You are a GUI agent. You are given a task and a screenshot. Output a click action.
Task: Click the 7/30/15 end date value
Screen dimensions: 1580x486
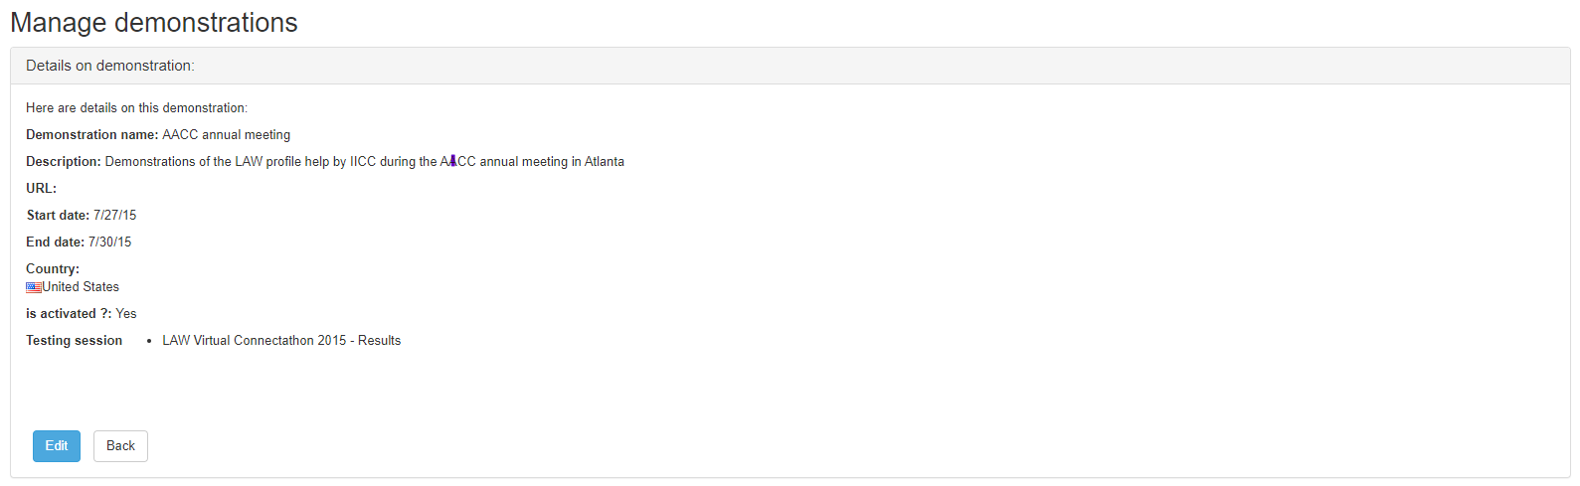pos(109,243)
